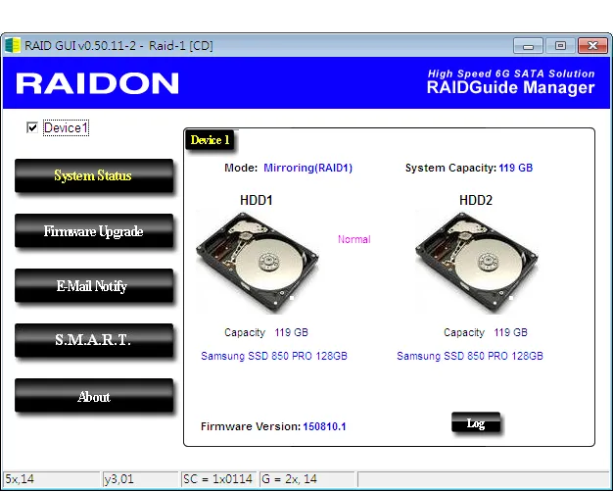Select the Device 1 tab
Viewport: 613px width, 492px height.
[x=210, y=140]
